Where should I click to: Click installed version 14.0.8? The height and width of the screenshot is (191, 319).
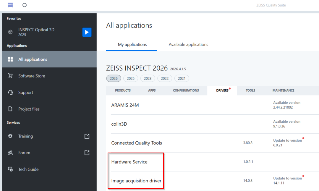point(248,181)
